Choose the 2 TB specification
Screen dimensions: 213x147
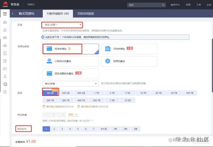coord(112,93)
